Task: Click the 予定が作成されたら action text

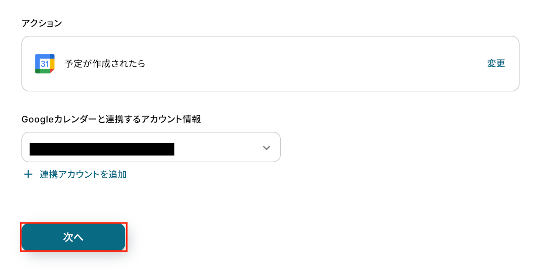Action: 105,64
